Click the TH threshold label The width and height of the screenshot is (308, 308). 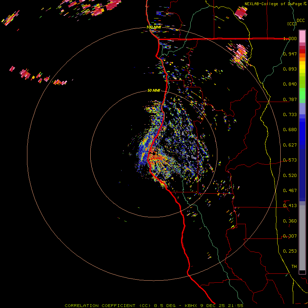(x=294, y=267)
